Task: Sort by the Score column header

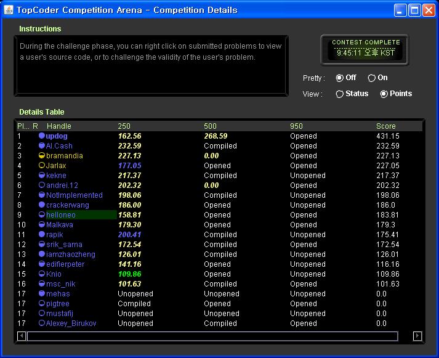Action: coord(386,126)
